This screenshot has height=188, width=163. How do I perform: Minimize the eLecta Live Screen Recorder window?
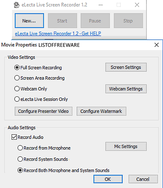pos(101,5)
